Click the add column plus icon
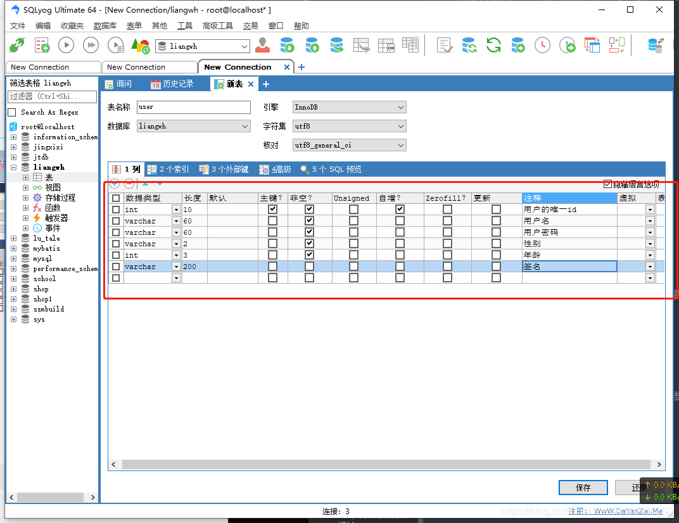The height and width of the screenshot is (523, 679). coord(115,184)
